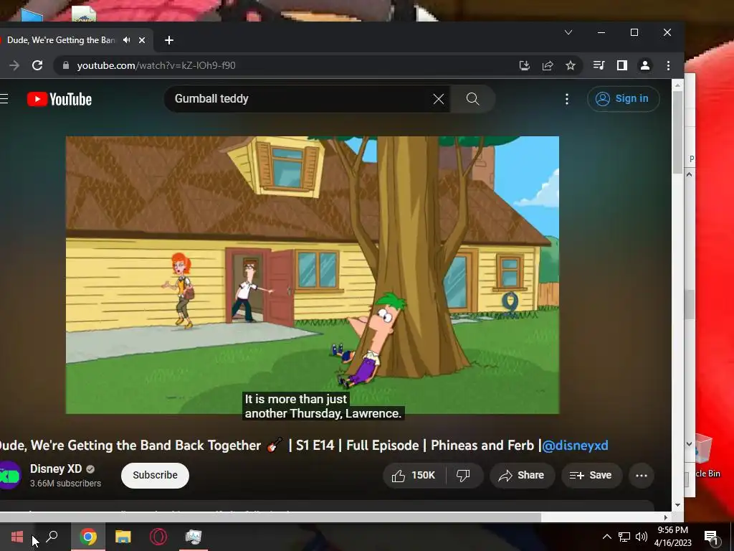Open a new Chrome tab

pos(169,40)
